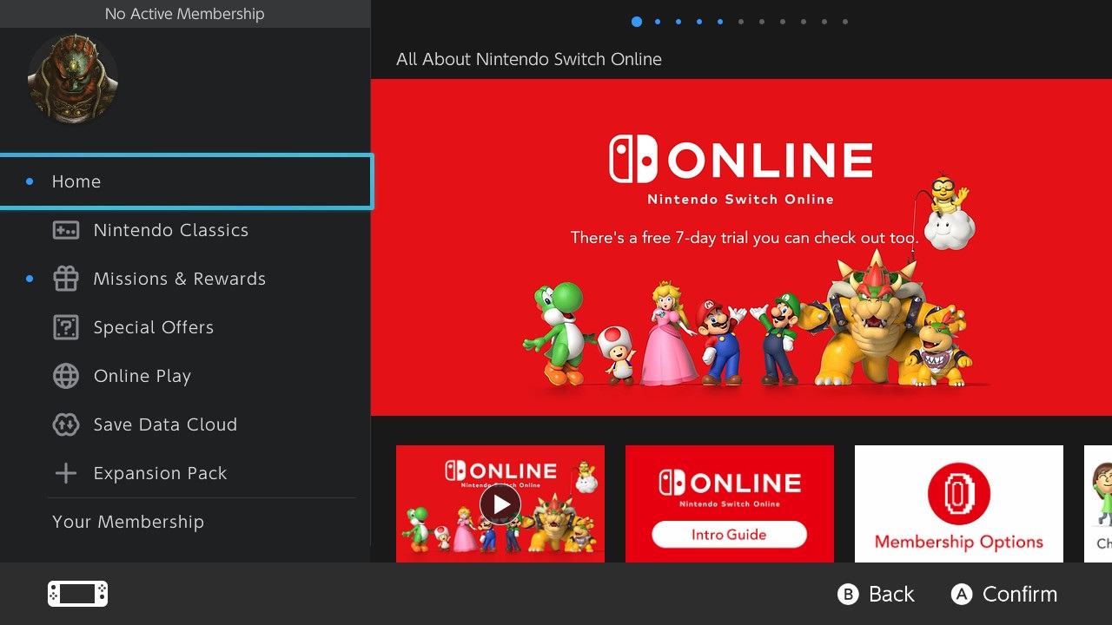Select the Missions & Rewards gift icon
This screenshot has height=625, width=1112.
coord(66,279)
